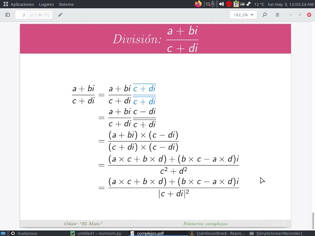Click the red shield tray icon
The image size is (315, 236).
tap(228, 4)
